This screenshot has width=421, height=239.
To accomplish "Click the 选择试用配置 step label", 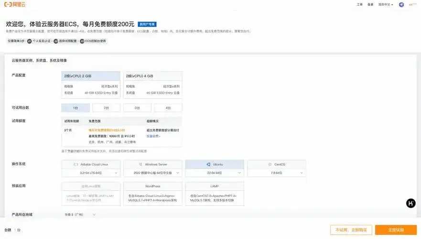I will pyautogui.click(x=68, y=41).
